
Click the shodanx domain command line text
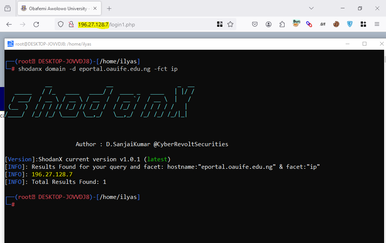pyautogui.click(x=98, y=69)
